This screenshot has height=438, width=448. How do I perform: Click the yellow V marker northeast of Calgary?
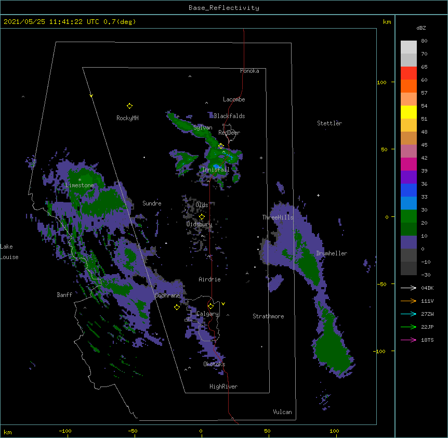223,304
